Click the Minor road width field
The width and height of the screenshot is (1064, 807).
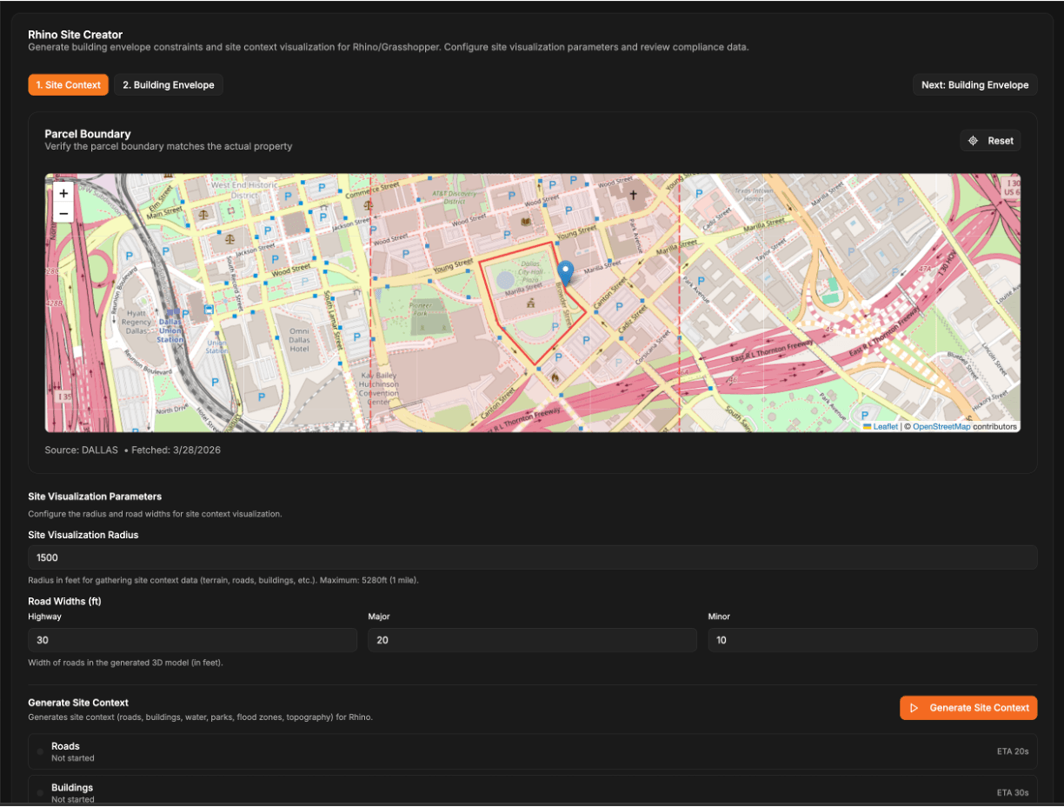(872, 639)
